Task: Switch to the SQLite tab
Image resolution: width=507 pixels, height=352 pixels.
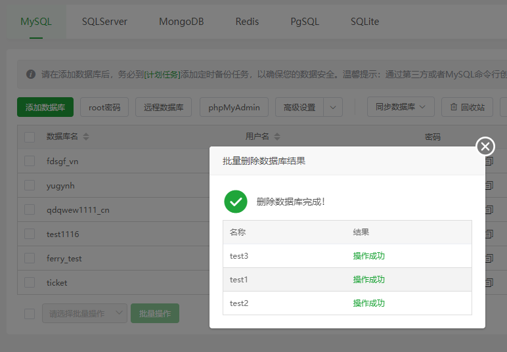Action: pyautogui.click(x=364, y=22)
